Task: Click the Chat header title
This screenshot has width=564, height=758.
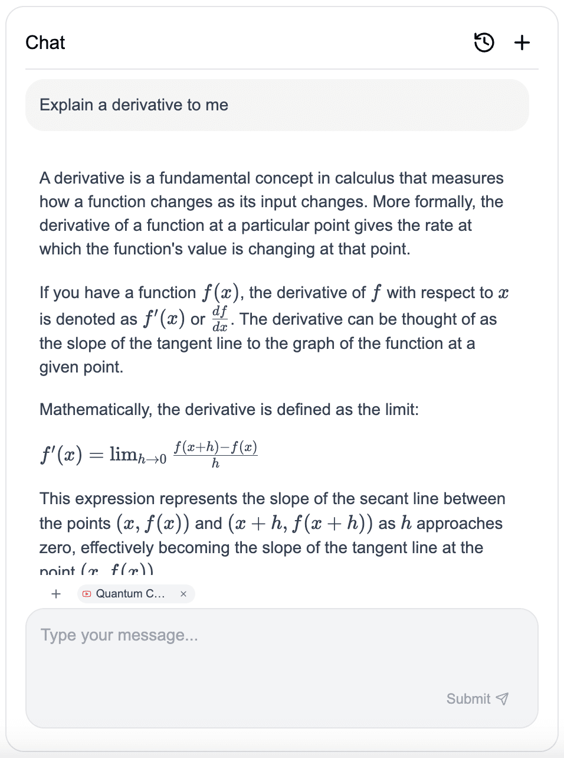Action: pyautogui.click(x=45, y=43)
